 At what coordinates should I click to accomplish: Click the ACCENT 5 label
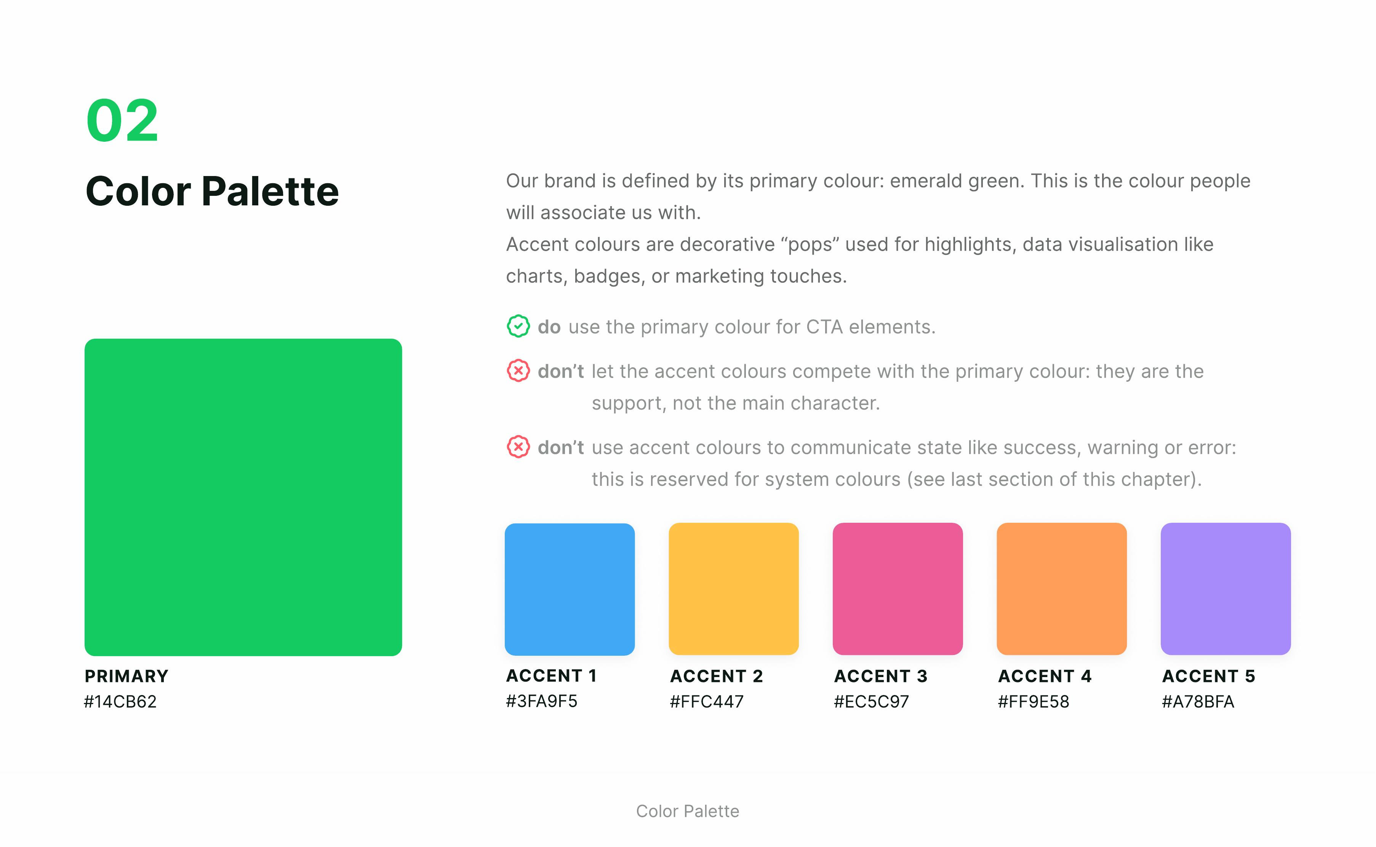pyautogui.click(x=1208, y=676)
